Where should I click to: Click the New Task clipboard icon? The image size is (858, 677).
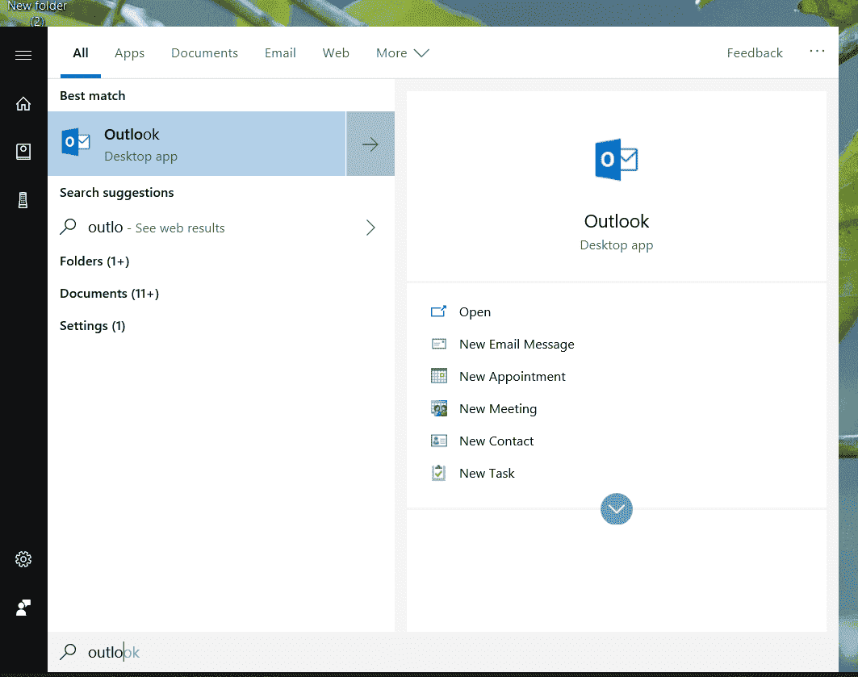point(438,473)
